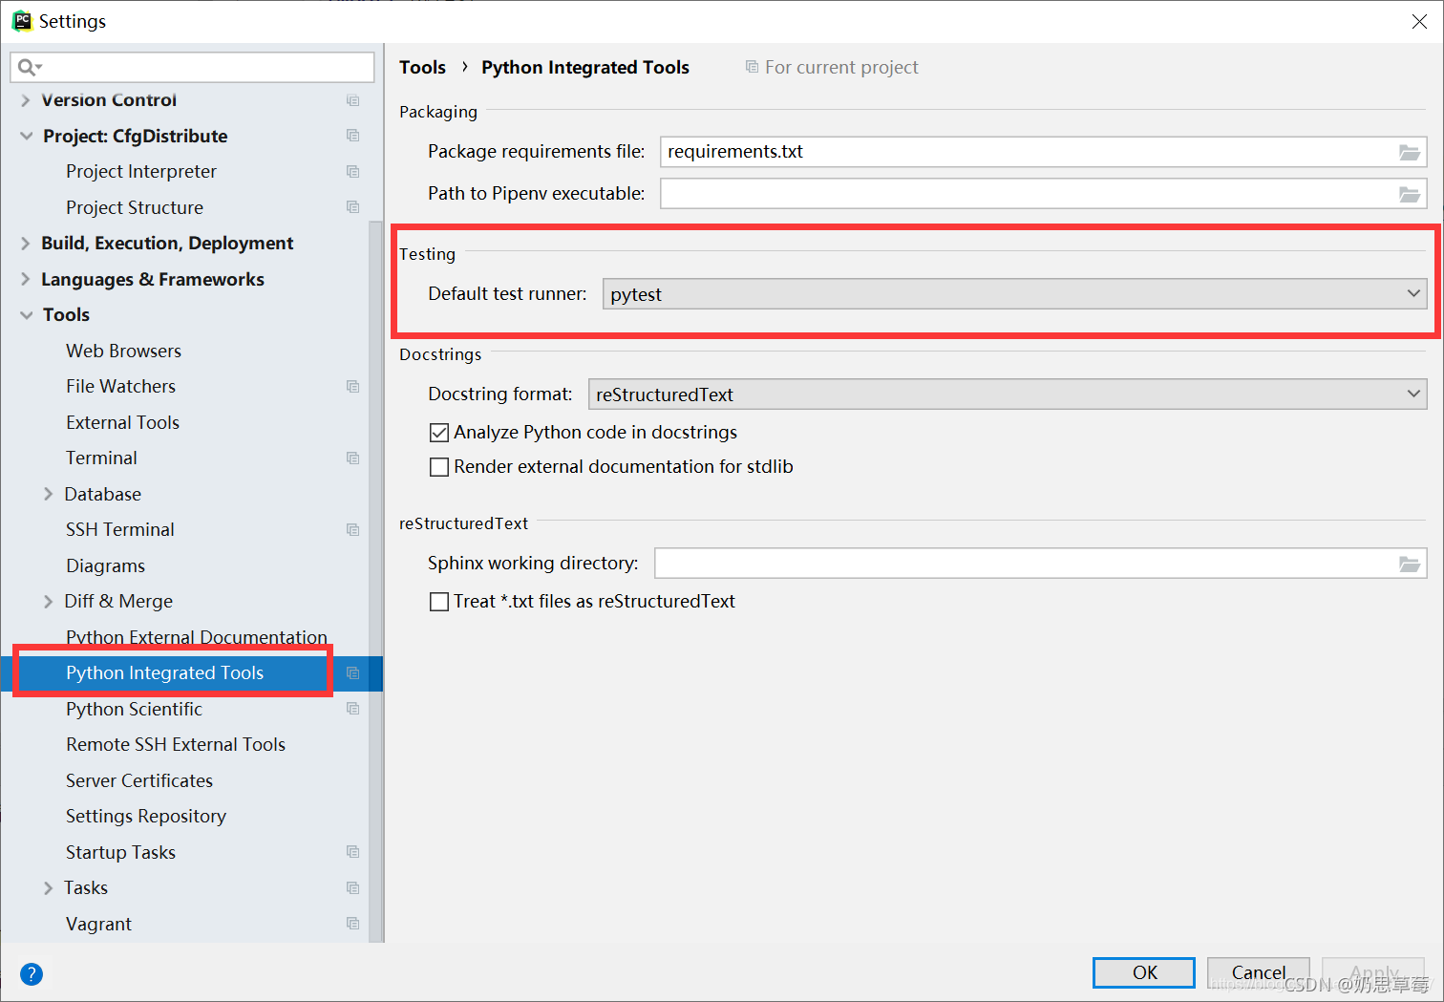Screen dimensions: 1444x1002
Task: Click the per-project icon beside Project: CfgDistribute
Action: 352,136
